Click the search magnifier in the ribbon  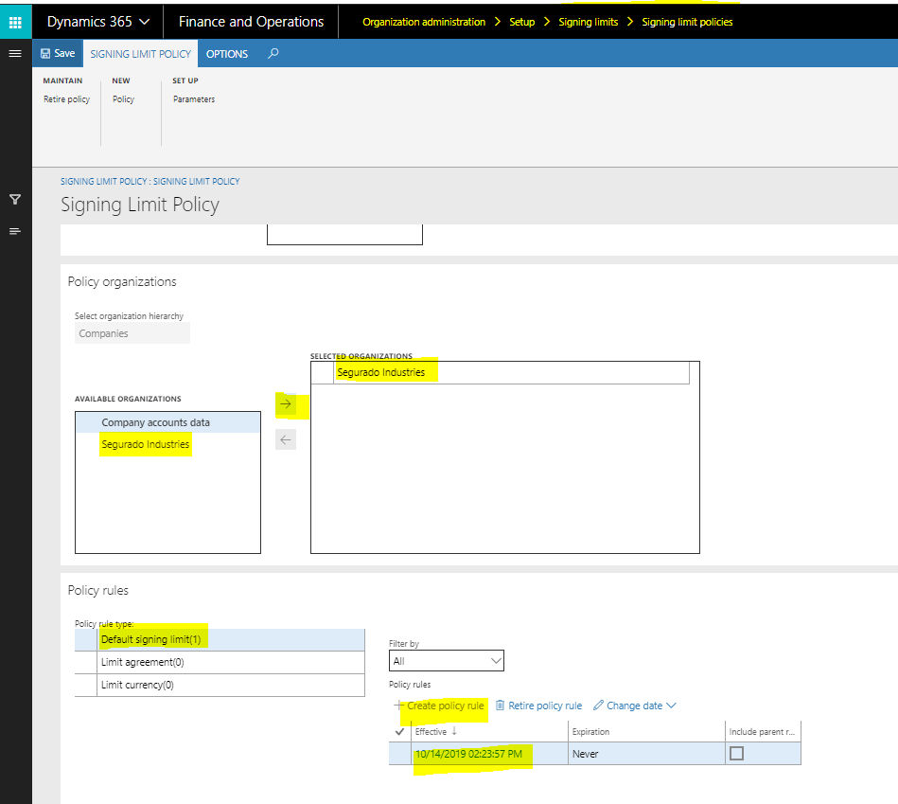tap(273, 53)
